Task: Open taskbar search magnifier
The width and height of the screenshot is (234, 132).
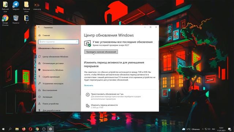Action: tap(10, 129)
